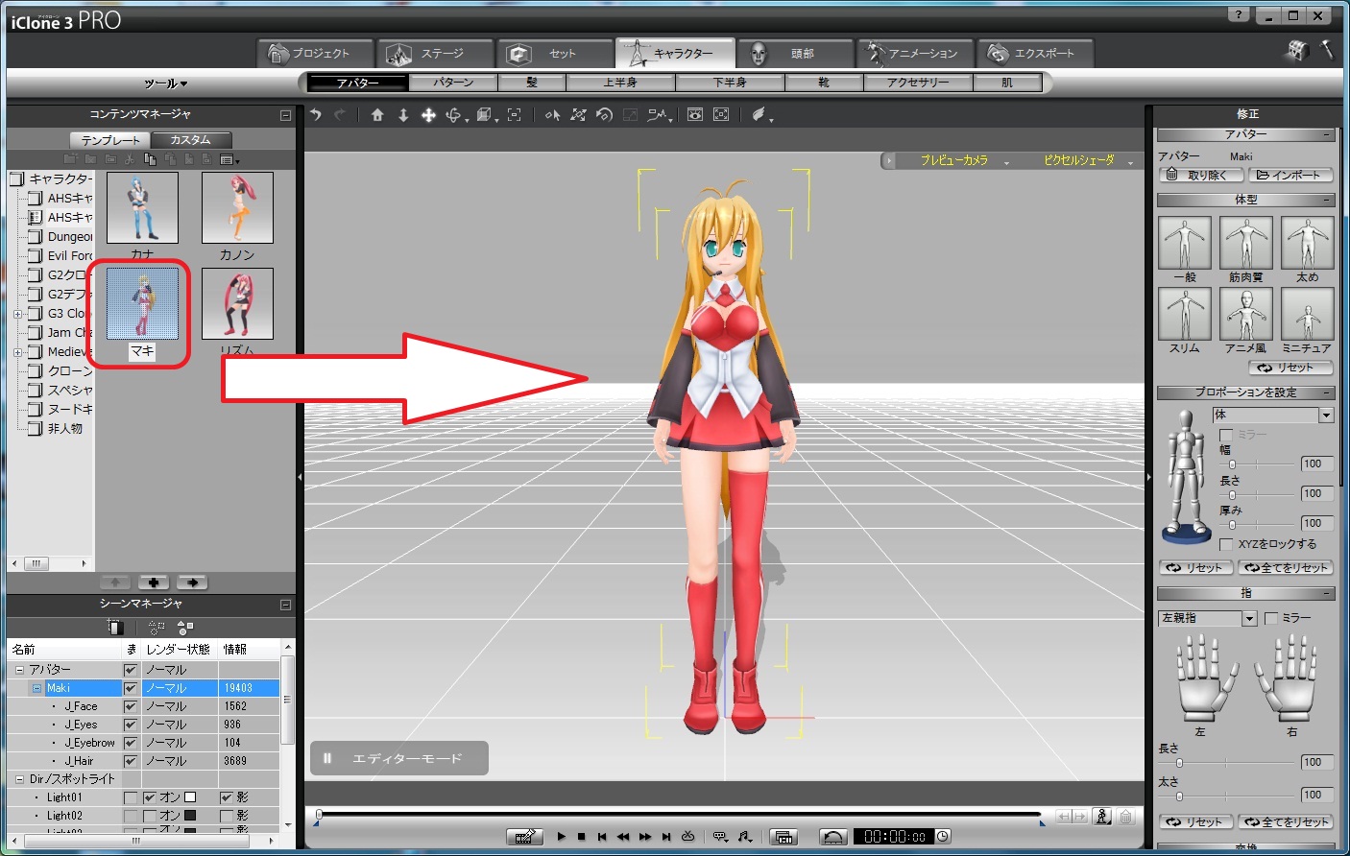This screenshot has height=856, width=1350.
Task: Switch to the プロジェクト tab
Action: coord(316,54)
